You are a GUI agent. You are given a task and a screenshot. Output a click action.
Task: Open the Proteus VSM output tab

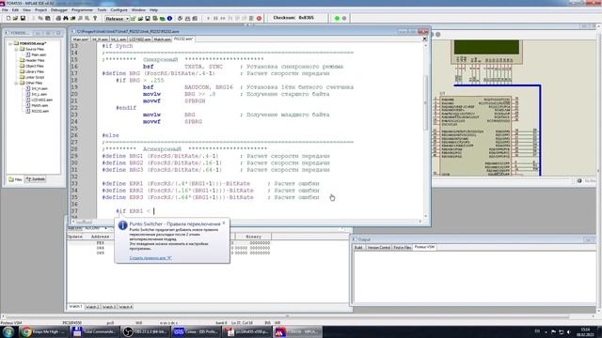pyautogui.click(x=424, y=247)
